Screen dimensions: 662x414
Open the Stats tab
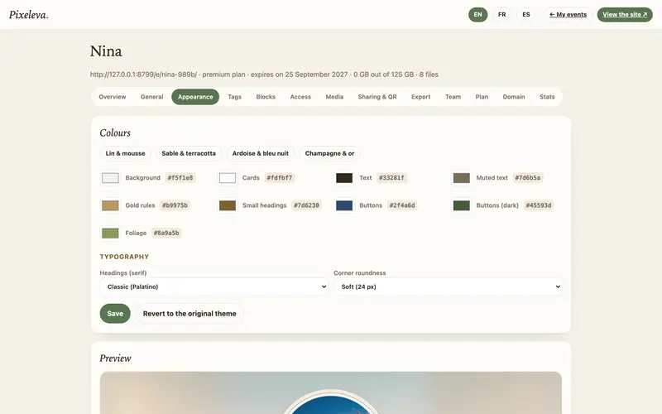coord(547,97)
